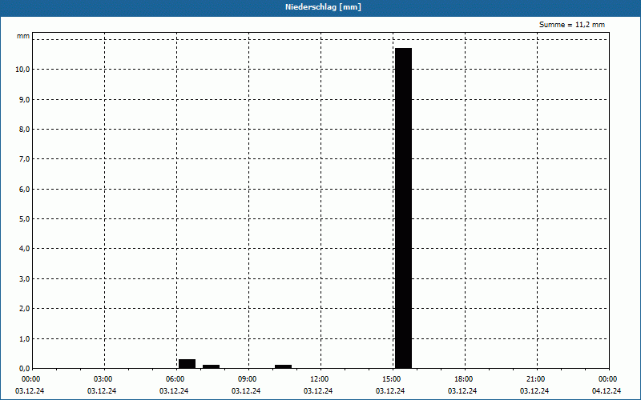Click the 03.12.24 date under 12:00
This screenshot has height=400, width=641.
click(318, 391)
